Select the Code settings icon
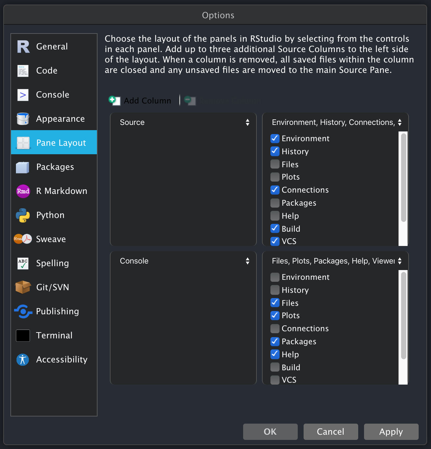 [22, 71]
